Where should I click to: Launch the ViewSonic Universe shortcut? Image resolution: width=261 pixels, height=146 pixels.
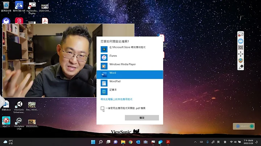coord(19,107)
